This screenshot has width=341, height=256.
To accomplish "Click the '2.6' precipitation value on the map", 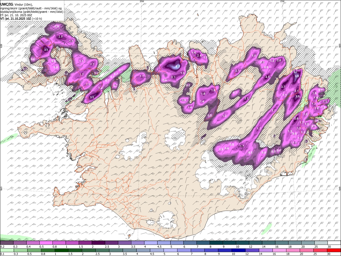I will click(246, 99).
